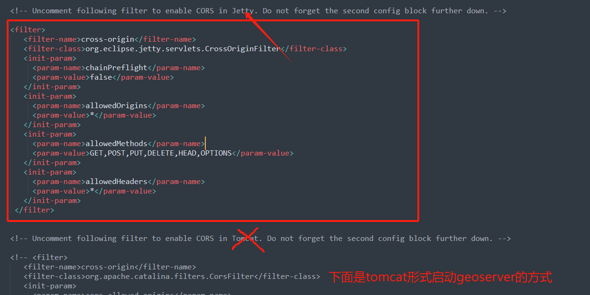
Task: Click the closing </filter> tag in red box
Action: point(35,210)
